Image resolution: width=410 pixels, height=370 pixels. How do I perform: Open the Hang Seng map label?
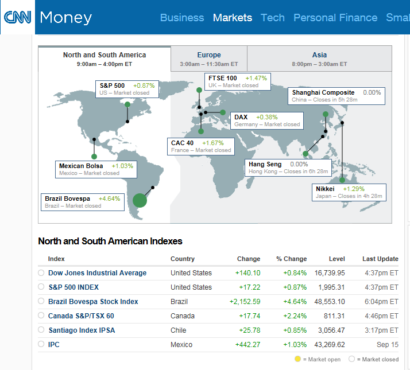288,168
